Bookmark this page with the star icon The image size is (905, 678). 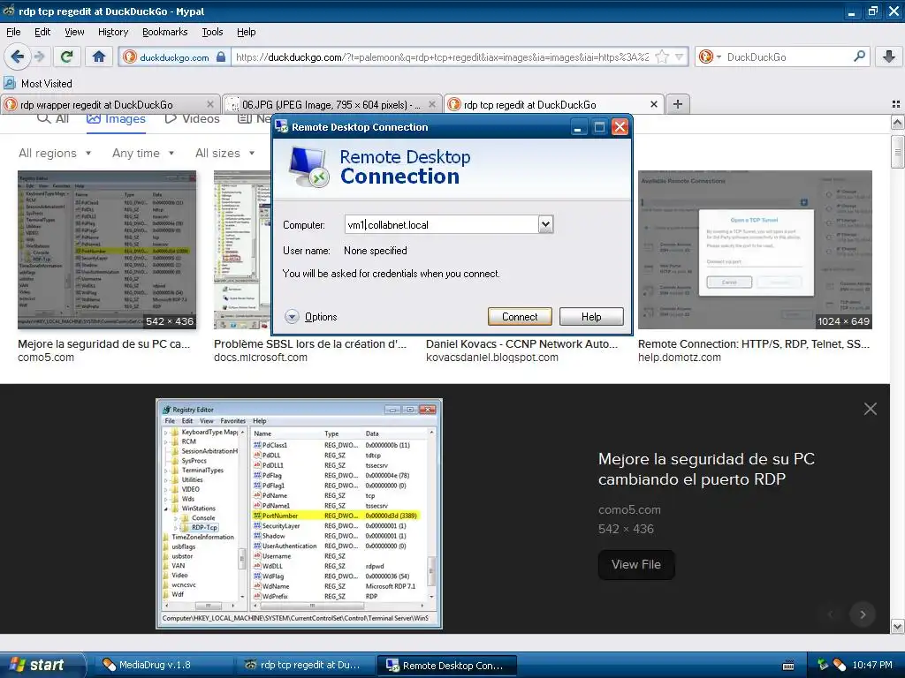tap(662, 56)
